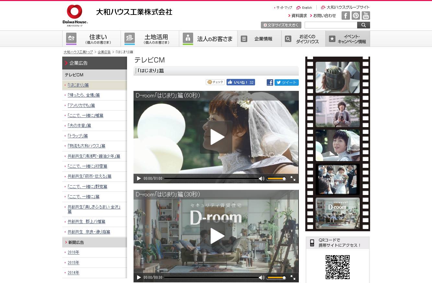The image size is (432, 283).
Task: Open the 企業情報 navigation tab
Action: 259,39
